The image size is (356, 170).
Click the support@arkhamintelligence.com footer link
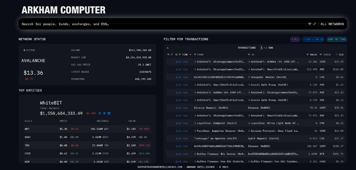tap(159, 167)
